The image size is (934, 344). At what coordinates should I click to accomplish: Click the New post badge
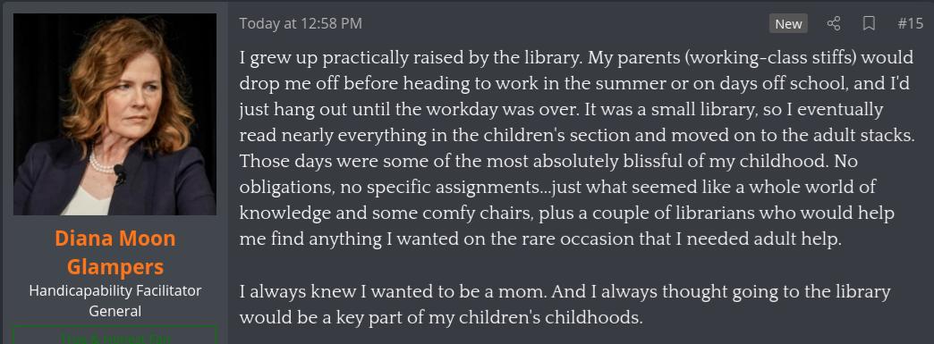pyautogui.click(x=788, y=24)
